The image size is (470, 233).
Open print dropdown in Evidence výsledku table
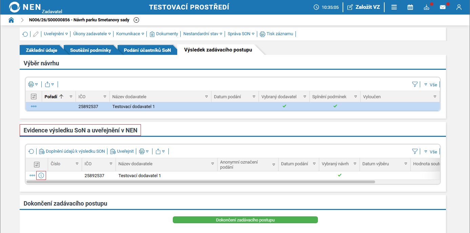[x=144, y=151]
